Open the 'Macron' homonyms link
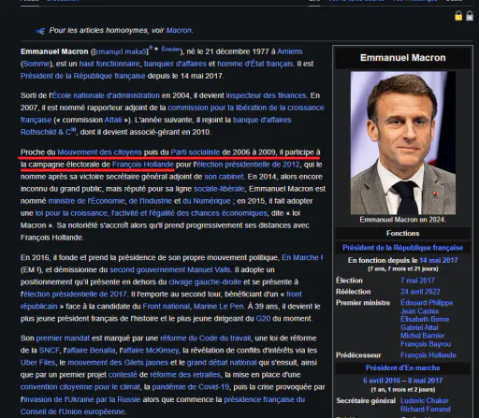The width and height of the screenshot is (479, 418). coord(179,30)
